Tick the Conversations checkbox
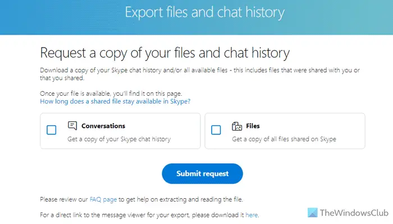The height and width of the screenshot is (224, 393). [52, 130]
